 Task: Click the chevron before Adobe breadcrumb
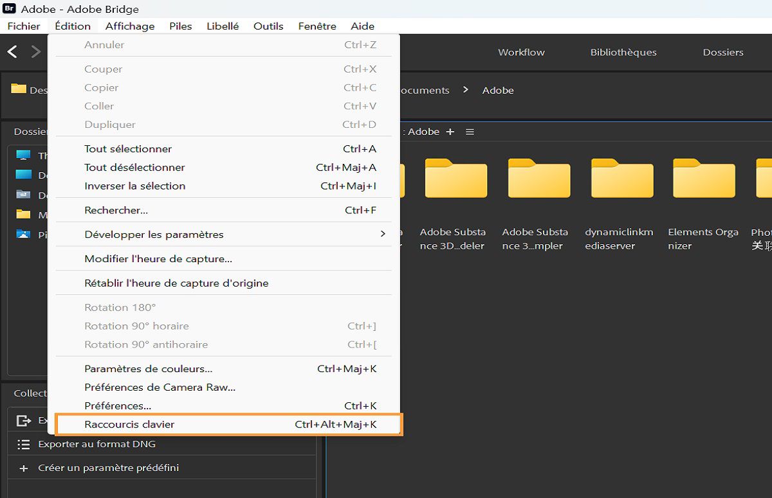point(466,90)
